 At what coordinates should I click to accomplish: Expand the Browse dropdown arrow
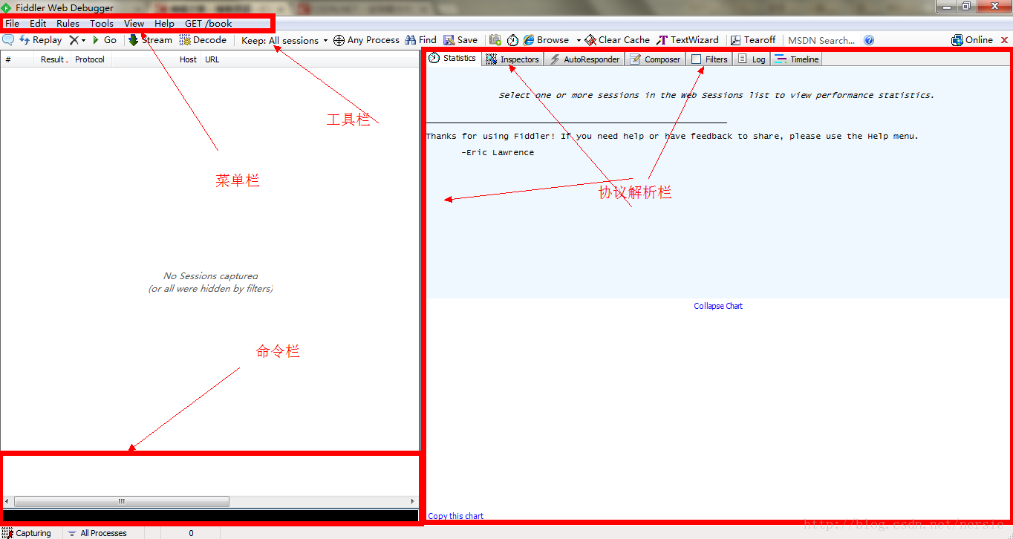[579, 40]
